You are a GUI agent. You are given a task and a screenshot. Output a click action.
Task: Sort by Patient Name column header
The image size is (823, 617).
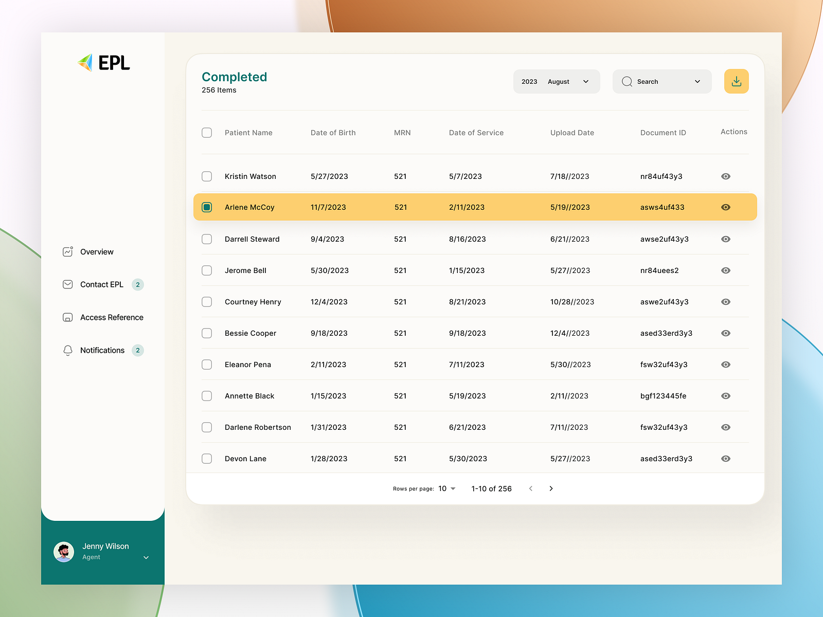point(248,133)
